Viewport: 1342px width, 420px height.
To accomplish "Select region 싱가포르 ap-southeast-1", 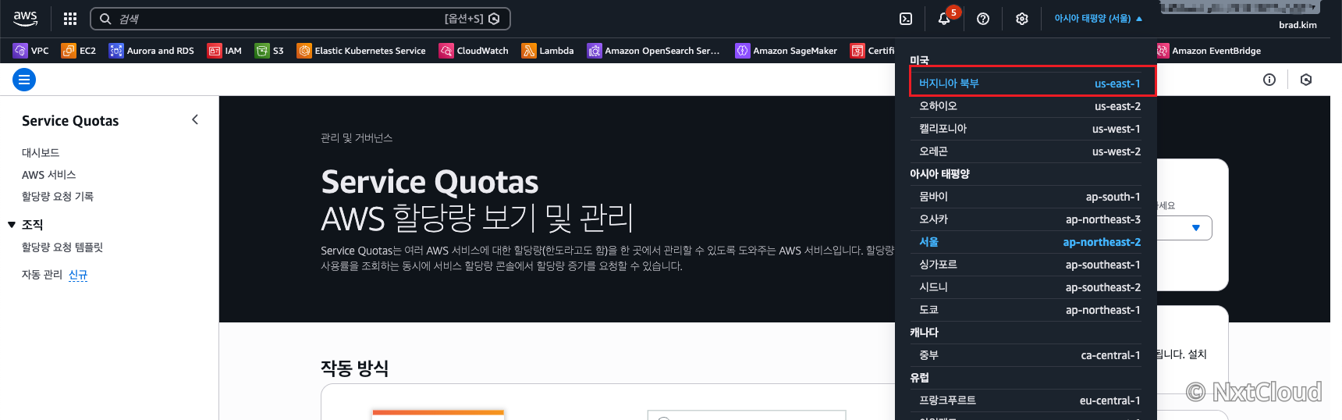I will pos(1030,265).
